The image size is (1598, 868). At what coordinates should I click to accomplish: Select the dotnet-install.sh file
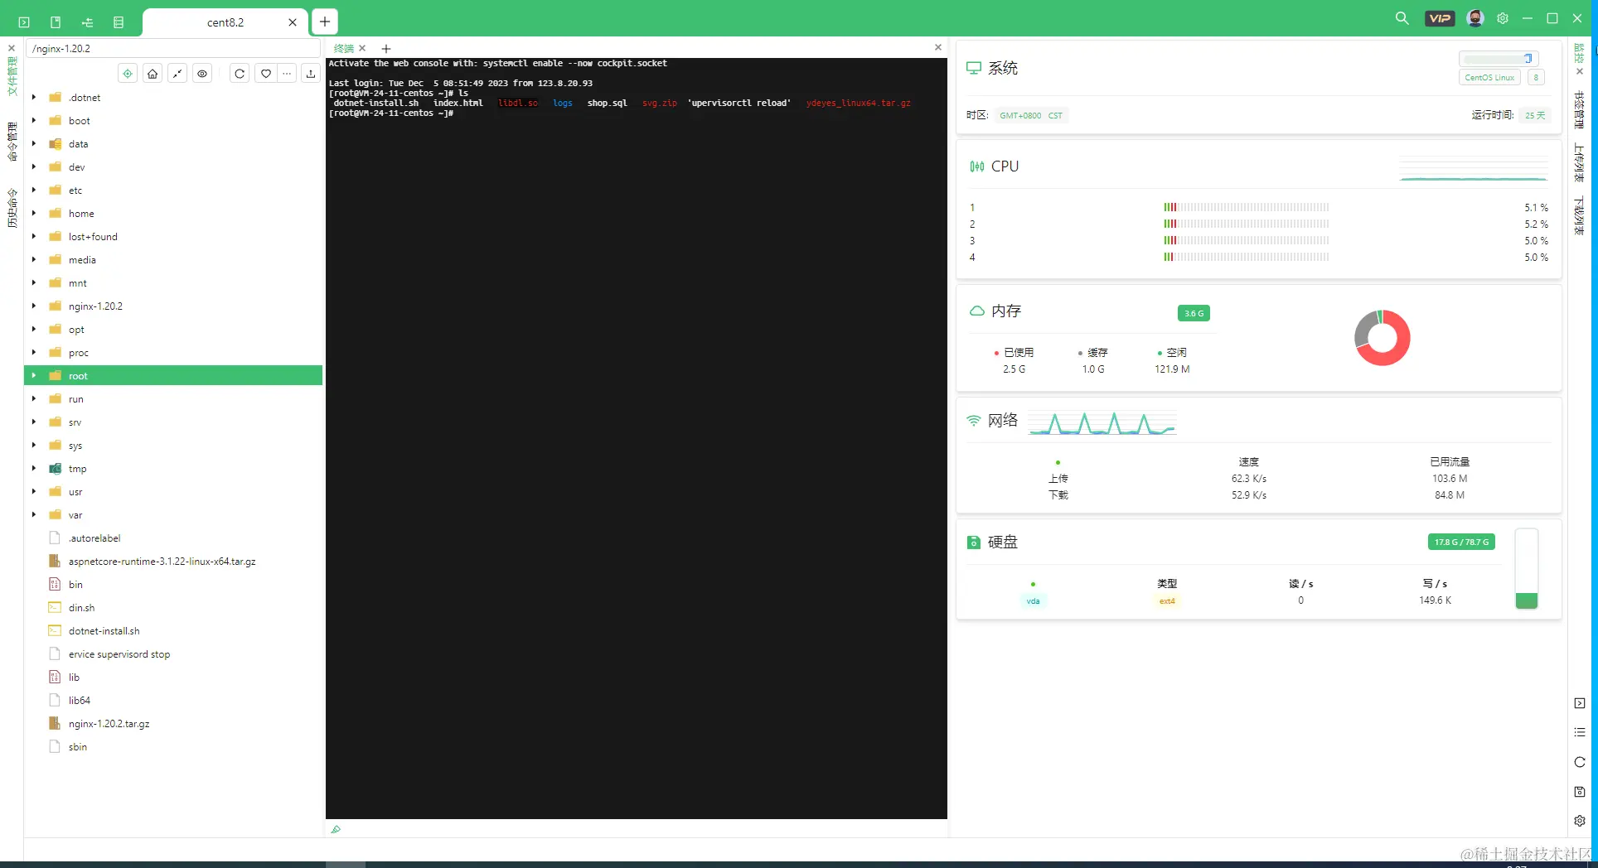(x=173, y=630)
